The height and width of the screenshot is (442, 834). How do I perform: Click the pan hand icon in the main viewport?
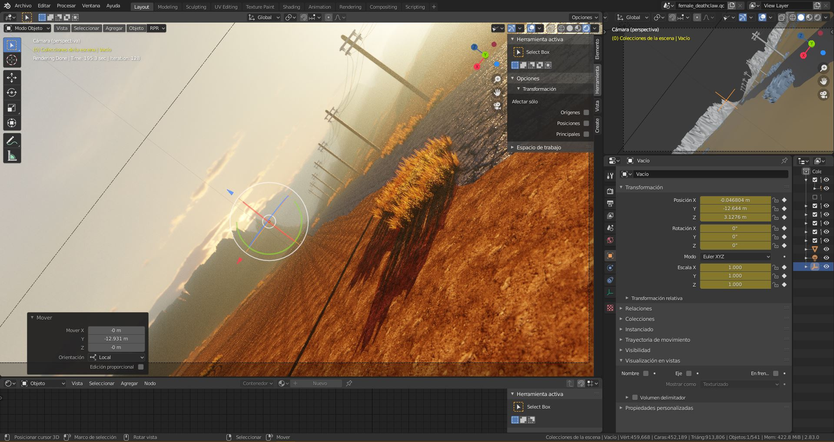click(498, 92)
